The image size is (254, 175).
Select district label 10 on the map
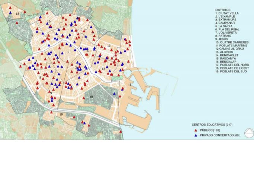point(91,97)
